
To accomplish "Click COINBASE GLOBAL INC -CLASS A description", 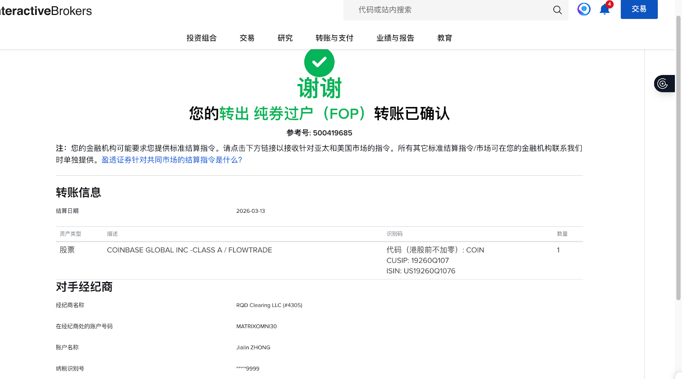I will click(189, 250).
